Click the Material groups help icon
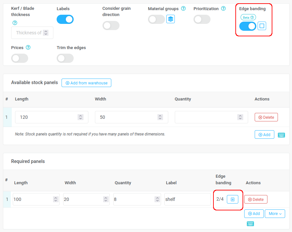The image size is (292, 232). (x=183, y=9)
